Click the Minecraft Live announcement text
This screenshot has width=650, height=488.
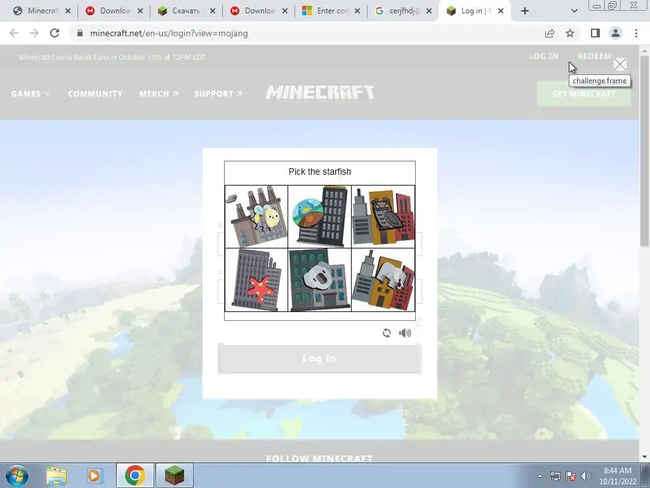112,57
